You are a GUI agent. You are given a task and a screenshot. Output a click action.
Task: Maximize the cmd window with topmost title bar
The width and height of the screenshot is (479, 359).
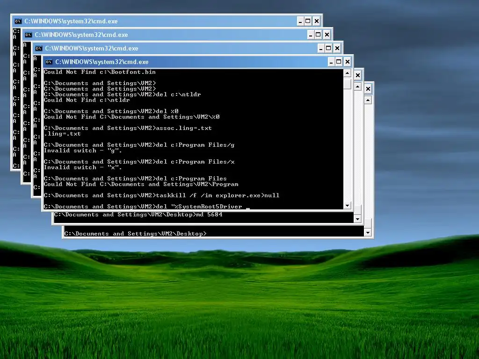point(308,21)
